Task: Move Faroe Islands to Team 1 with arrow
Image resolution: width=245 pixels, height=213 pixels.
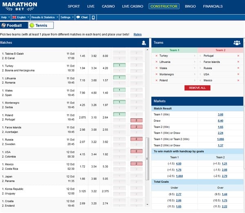Action: point(200,62)
